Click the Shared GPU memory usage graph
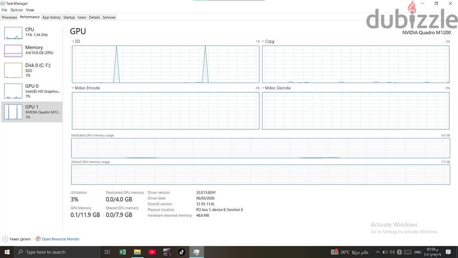Screen dimensions: 458x258 click(x=260, y=175)
